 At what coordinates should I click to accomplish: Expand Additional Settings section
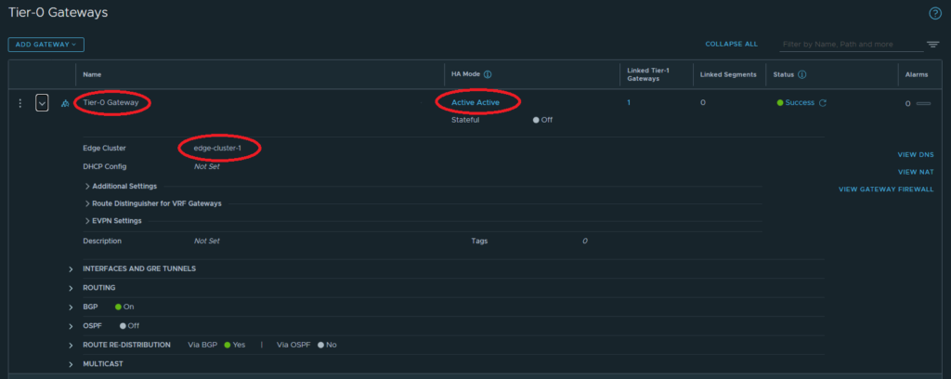coord(87,186)
